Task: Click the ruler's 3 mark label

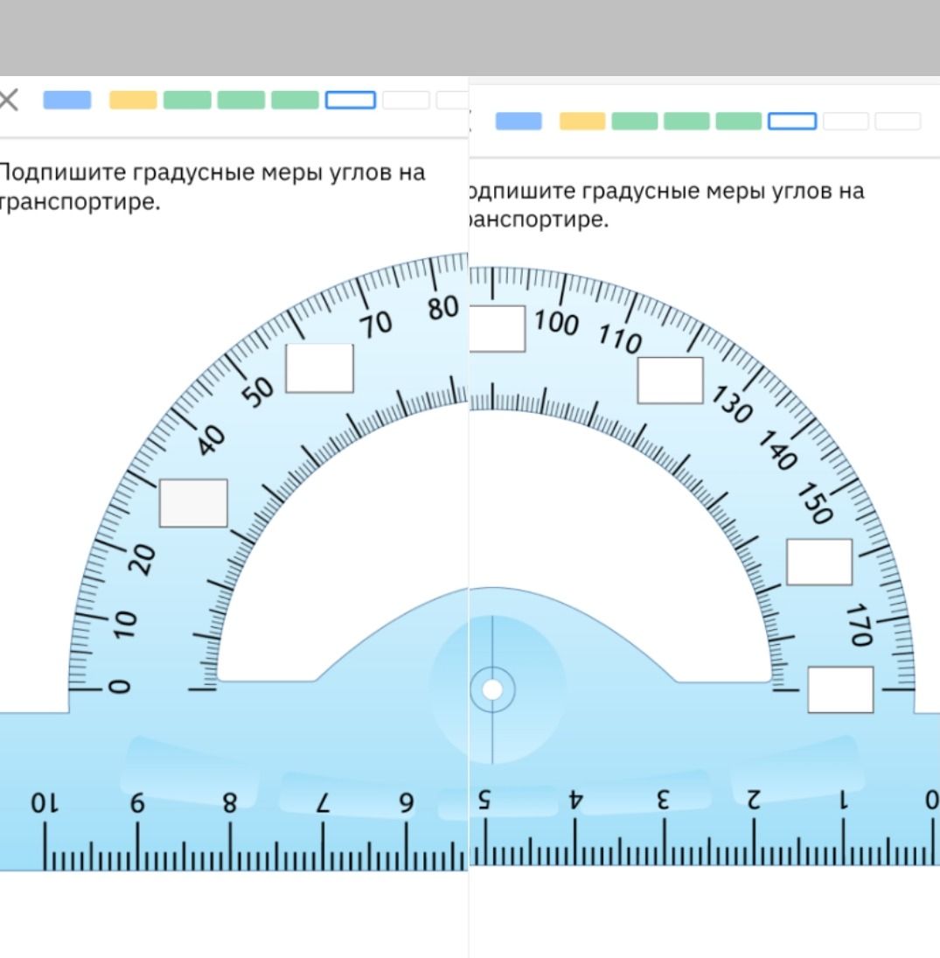Action: tap(663, 799)
